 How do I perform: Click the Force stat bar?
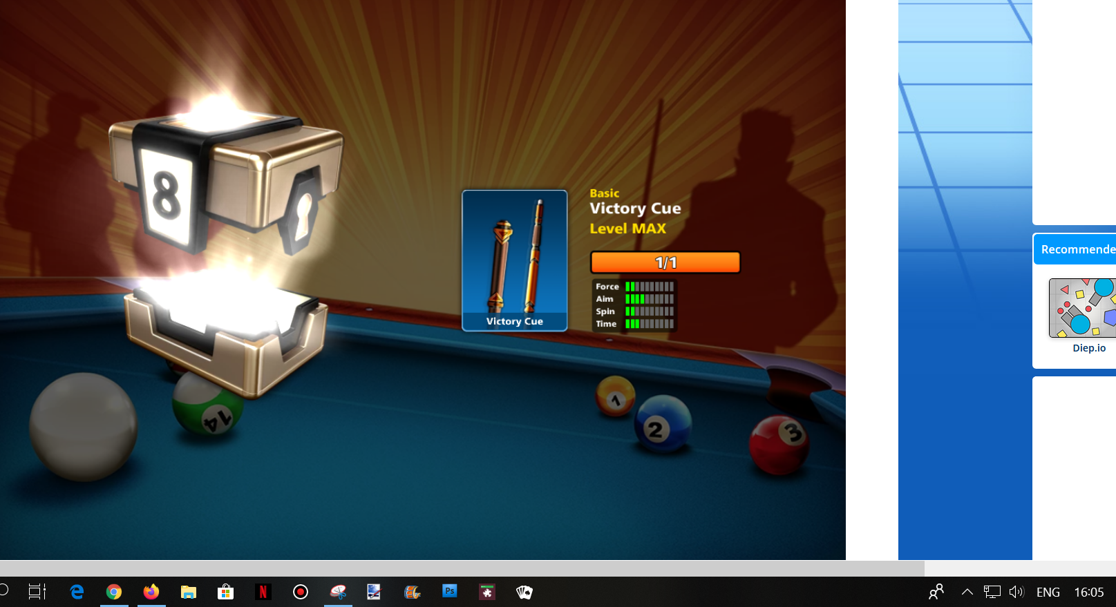pyautogui.click(x=650, y=287)
